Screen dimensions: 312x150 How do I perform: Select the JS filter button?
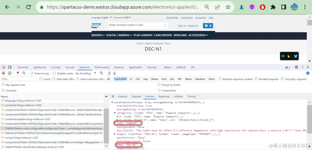[x=131, y=79]
